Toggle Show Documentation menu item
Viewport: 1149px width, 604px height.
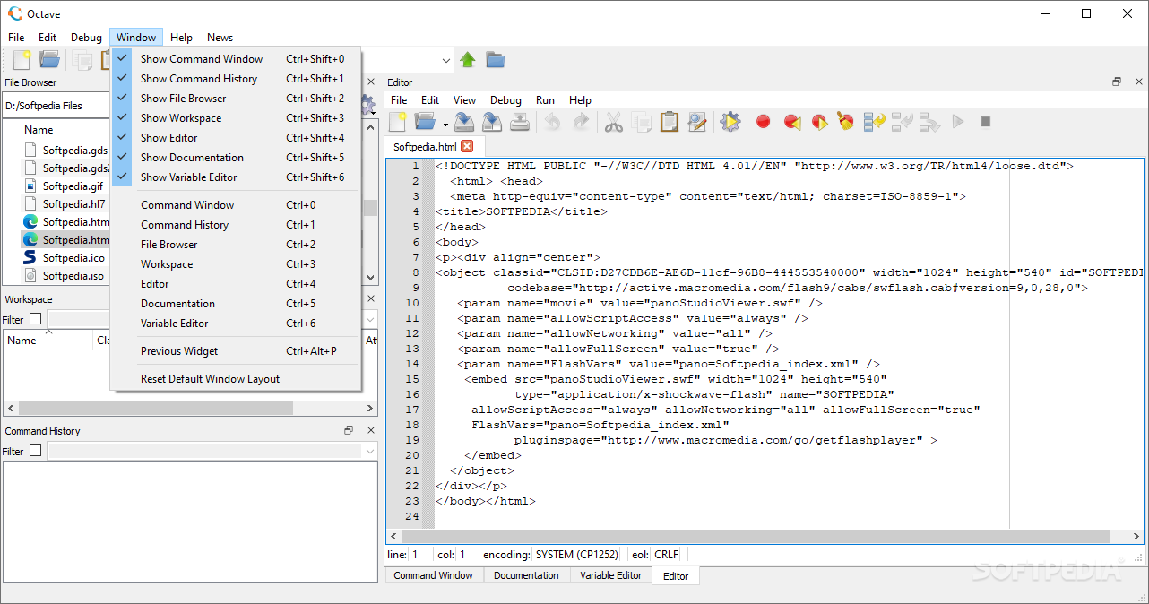[236, 158]
